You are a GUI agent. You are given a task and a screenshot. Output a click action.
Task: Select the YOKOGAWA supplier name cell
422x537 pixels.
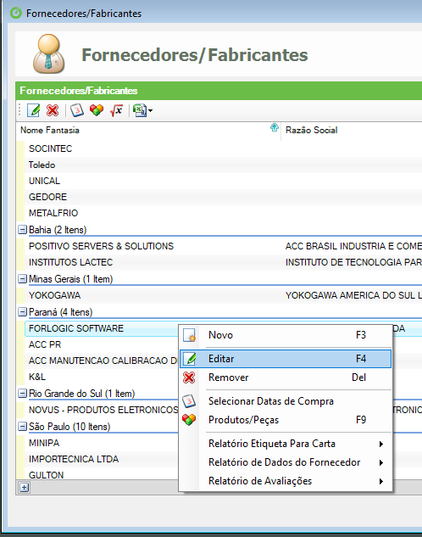[55, 295]
